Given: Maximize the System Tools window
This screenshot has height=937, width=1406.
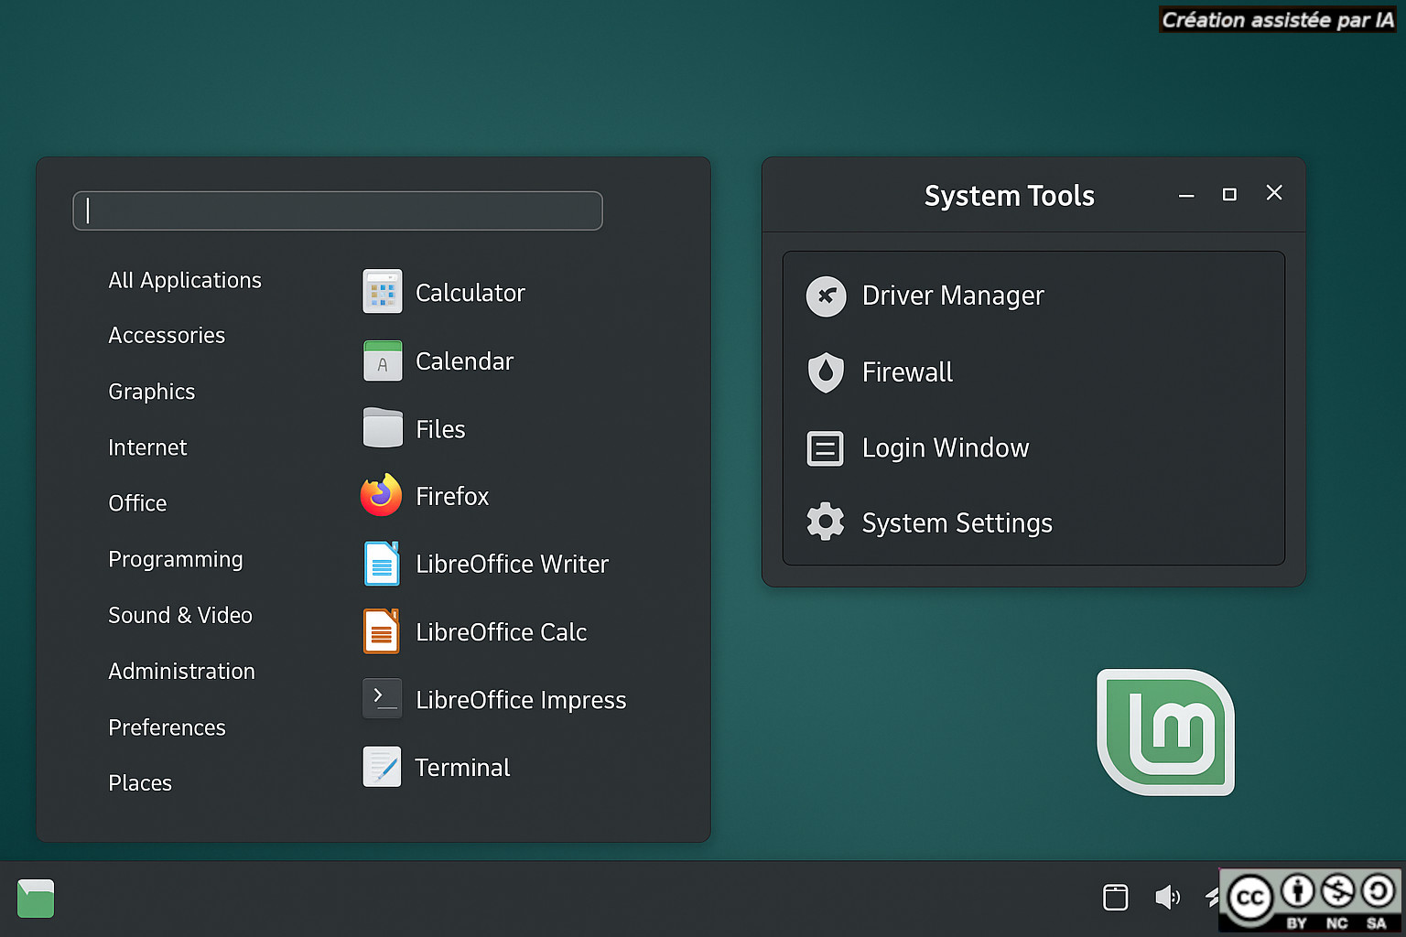Looking at the screenshot, I should [1229, 194].
